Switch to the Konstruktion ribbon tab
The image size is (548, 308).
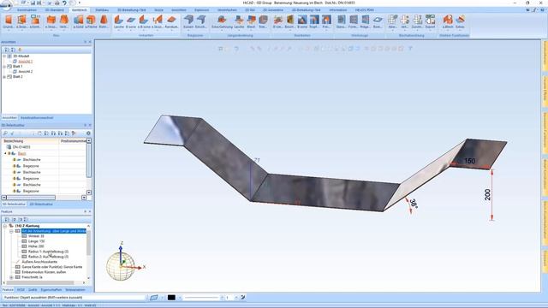tap(27, 10)
